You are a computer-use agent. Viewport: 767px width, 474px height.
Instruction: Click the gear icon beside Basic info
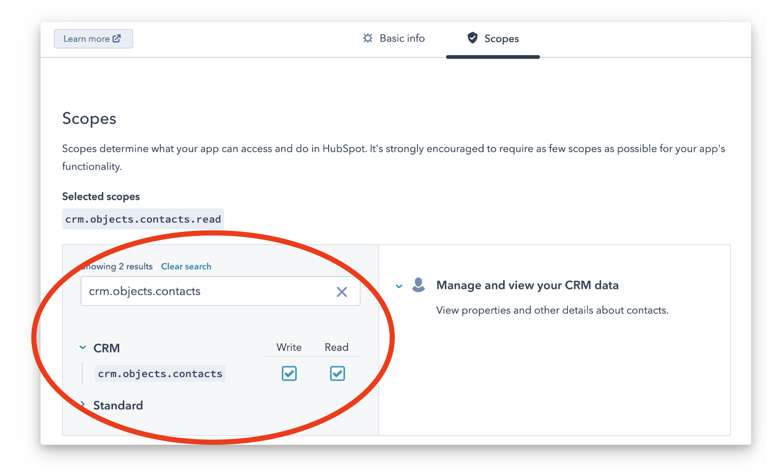tap(368, 38)
